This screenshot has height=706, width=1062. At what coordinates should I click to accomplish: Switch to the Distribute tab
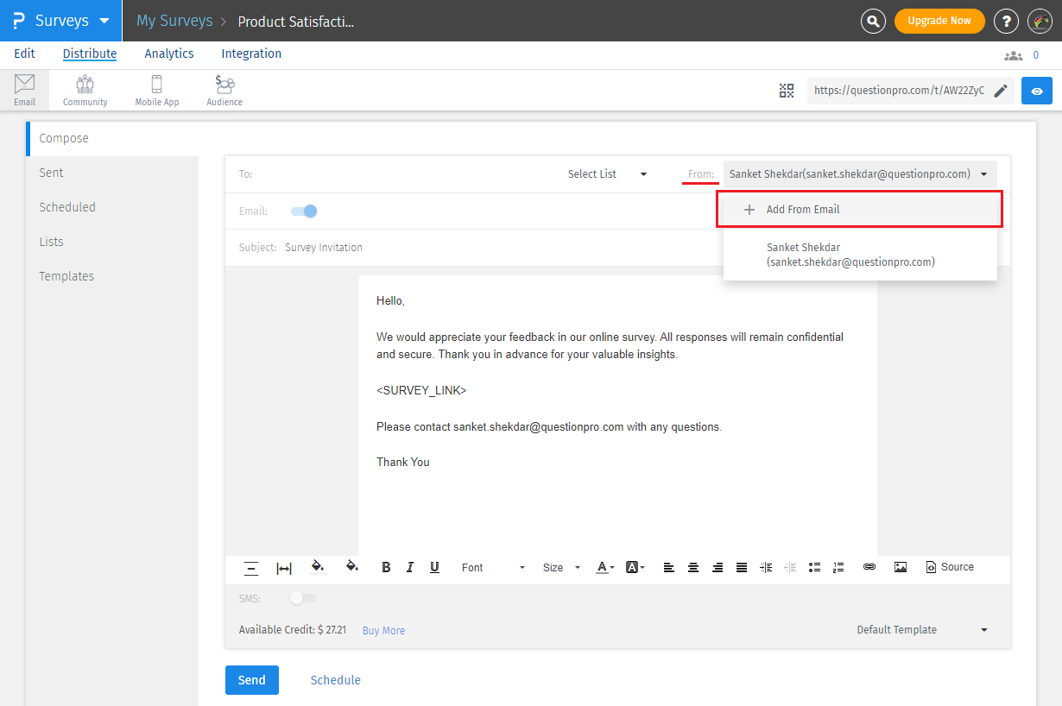(90, 54)
